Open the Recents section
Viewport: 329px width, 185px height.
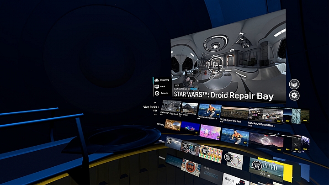(161, 93)
